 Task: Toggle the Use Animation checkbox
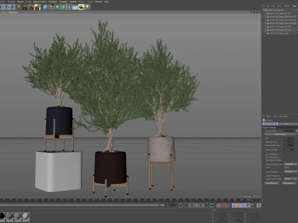pyautogui.click(x=285, y=154)
